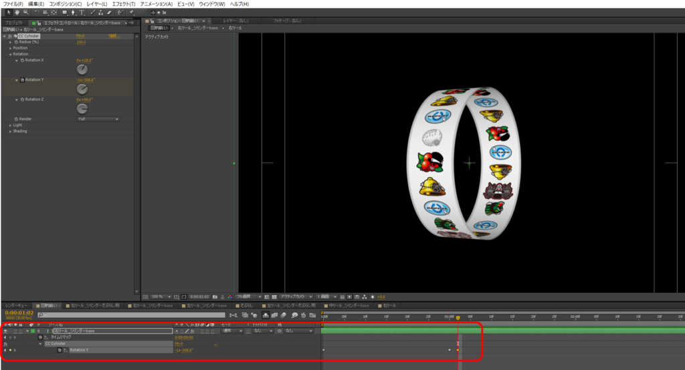685x370 pixels.
Task: Click the auto-keyframe stopwatch timeline icon
Action: pos(303,315)
